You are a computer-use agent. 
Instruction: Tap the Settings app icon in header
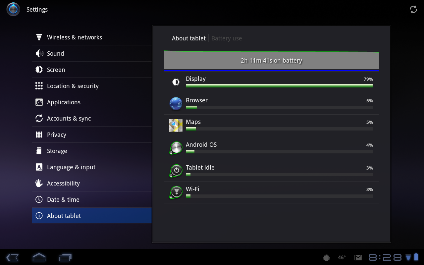click(x=13, y=9)
